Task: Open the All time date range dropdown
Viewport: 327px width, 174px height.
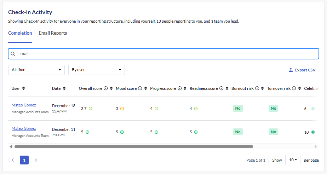Action: pyautogui.click(x=36, y=70)
